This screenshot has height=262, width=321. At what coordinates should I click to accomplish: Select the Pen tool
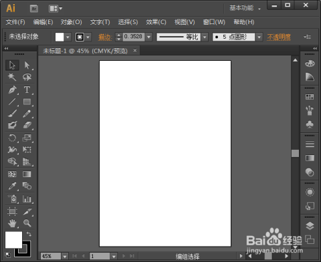(x=12, y=90)
